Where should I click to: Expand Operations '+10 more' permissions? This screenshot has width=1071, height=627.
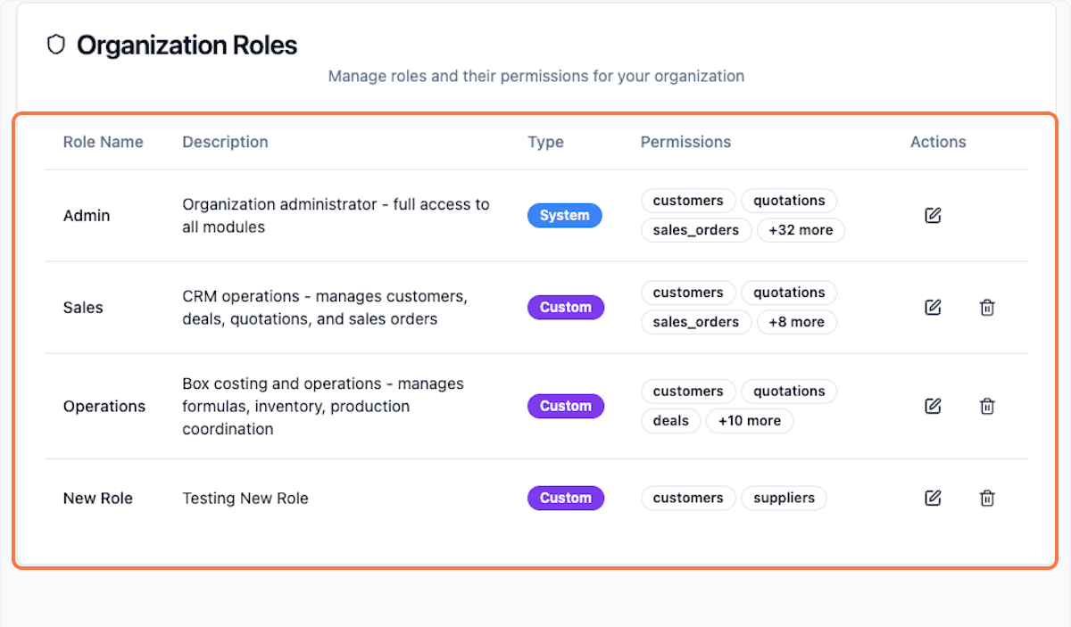tap(749, 421)
